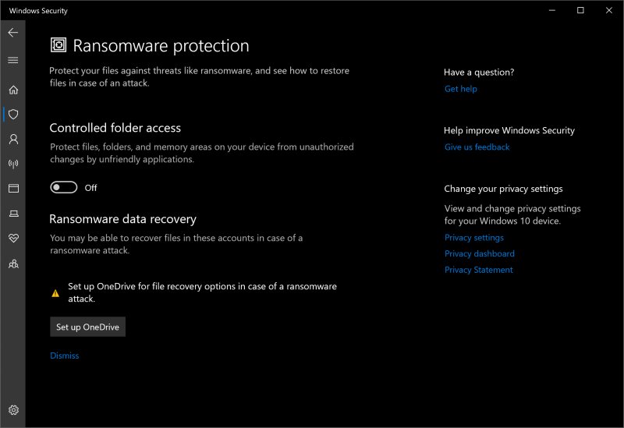Open Family options icon
624x428 pixels.
(13, 264)
